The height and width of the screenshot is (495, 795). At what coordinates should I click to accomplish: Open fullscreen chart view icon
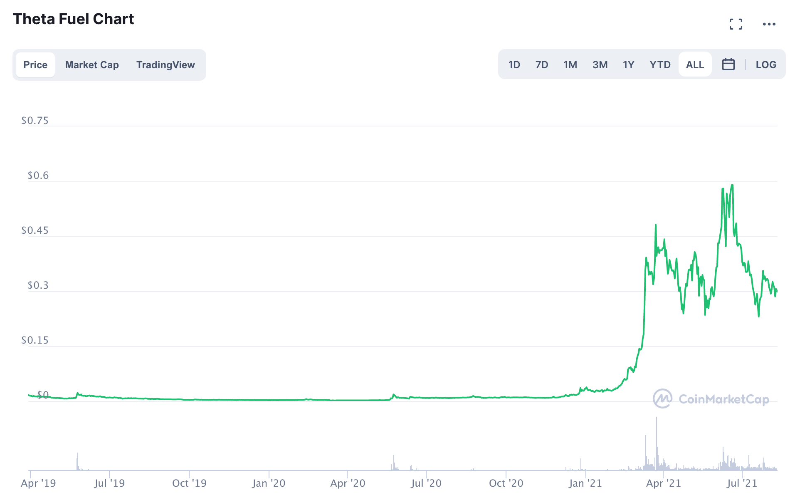pos(736,24)
